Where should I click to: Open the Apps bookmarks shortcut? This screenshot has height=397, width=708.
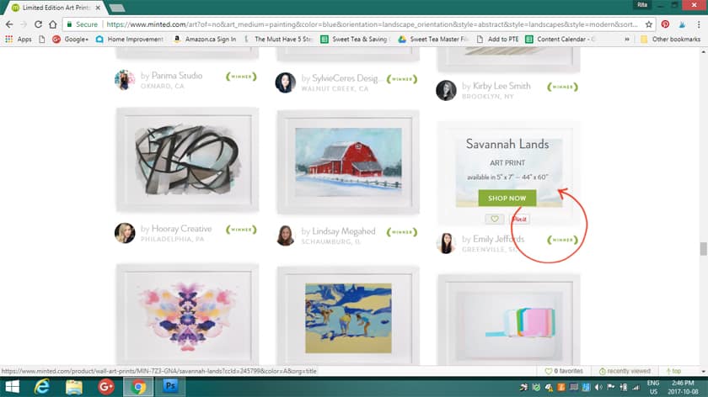tap(19, 40)
